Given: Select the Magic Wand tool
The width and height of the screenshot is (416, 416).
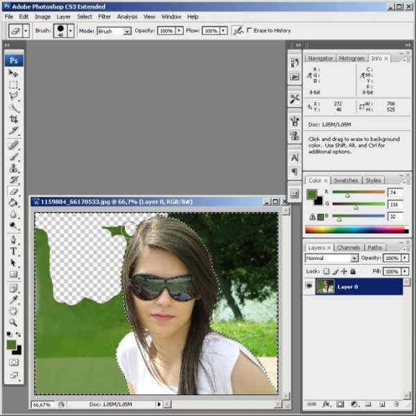Looking at the screenshot, I should [x=13, y=107].
